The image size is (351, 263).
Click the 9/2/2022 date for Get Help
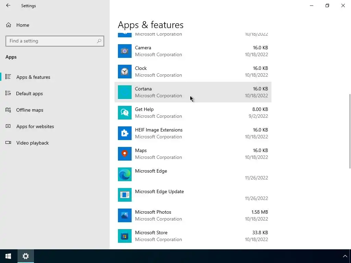[x=258, y=116]
